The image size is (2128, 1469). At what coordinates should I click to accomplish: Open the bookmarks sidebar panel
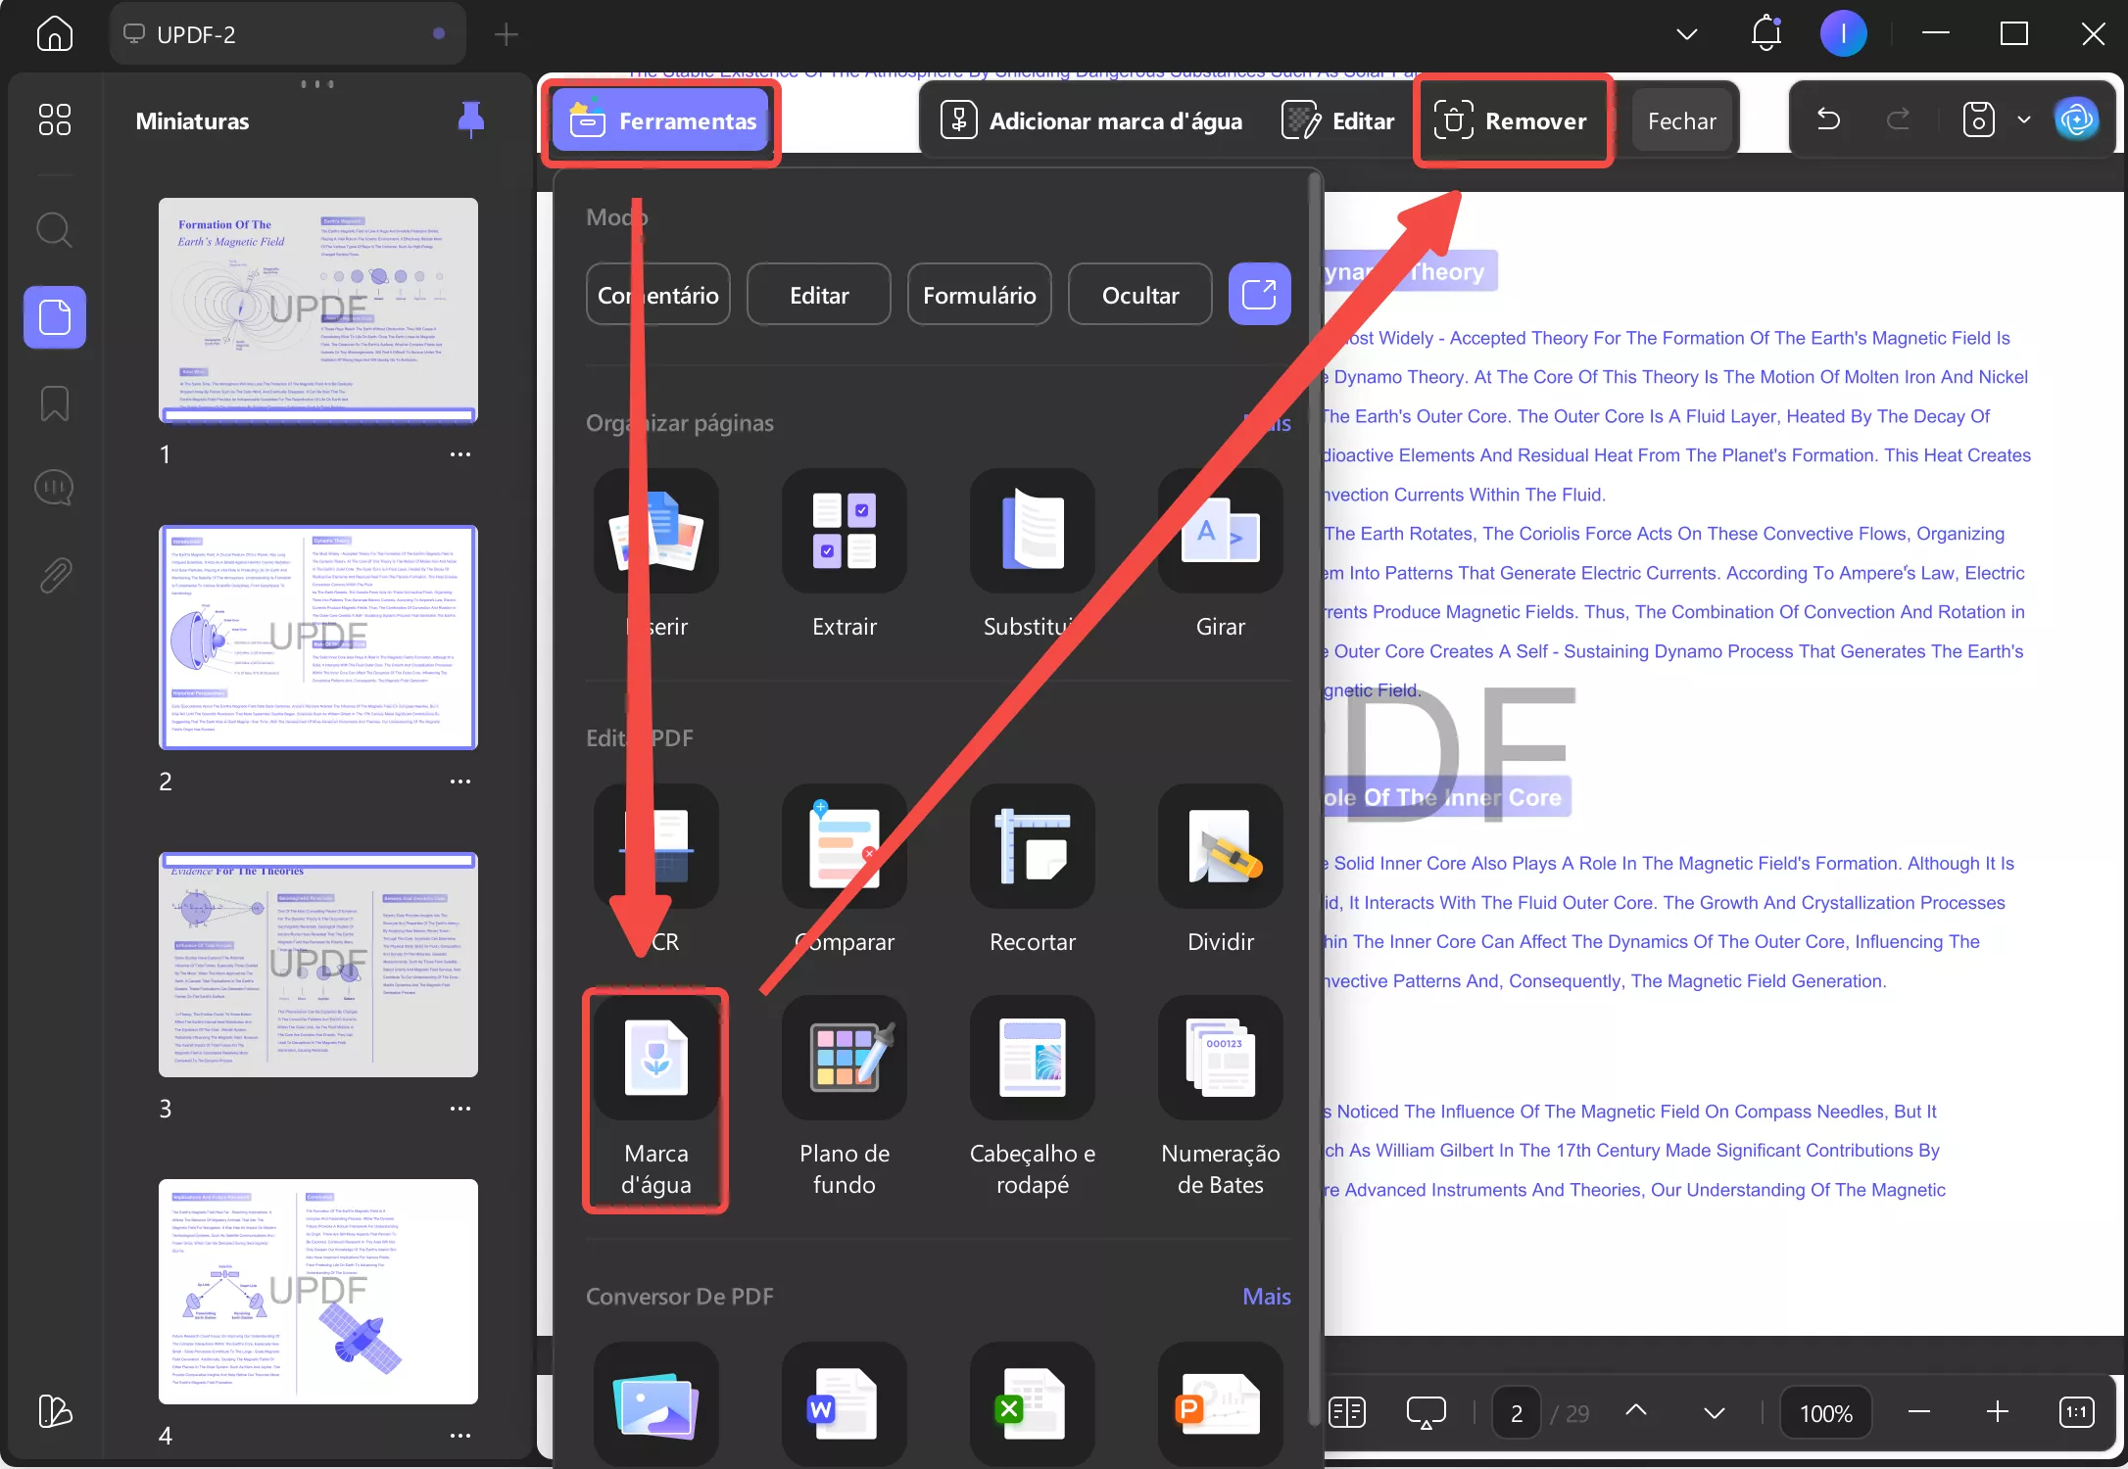(55, 403)
